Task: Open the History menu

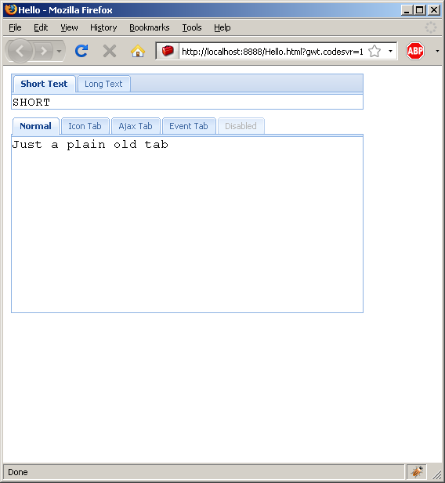Action: point(103,27)
